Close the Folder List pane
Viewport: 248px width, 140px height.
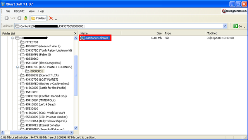point(75,33)
